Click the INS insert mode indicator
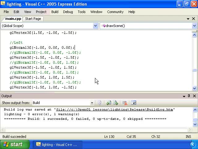The height and width of the screenshot is (149, 198). click(188, 137)
